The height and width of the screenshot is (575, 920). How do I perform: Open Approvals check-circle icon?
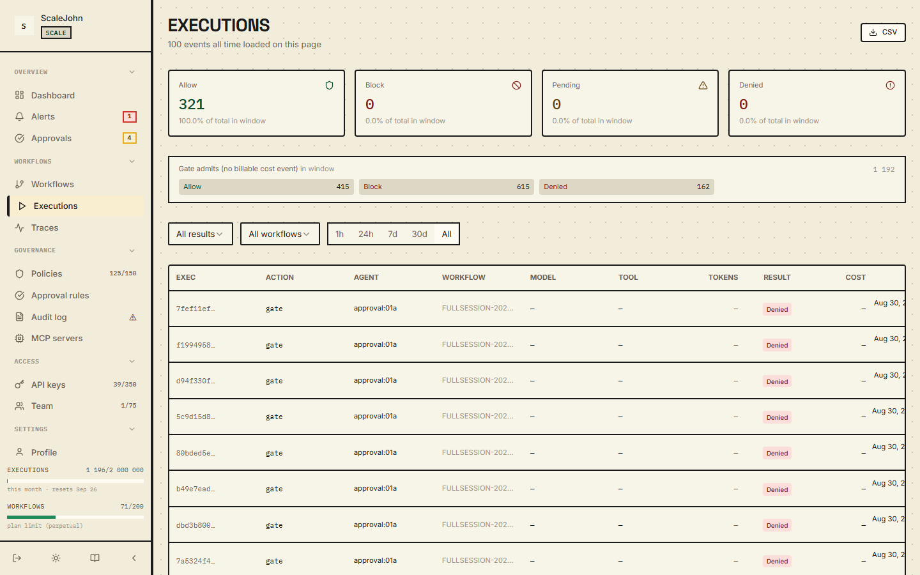[19, 138]
